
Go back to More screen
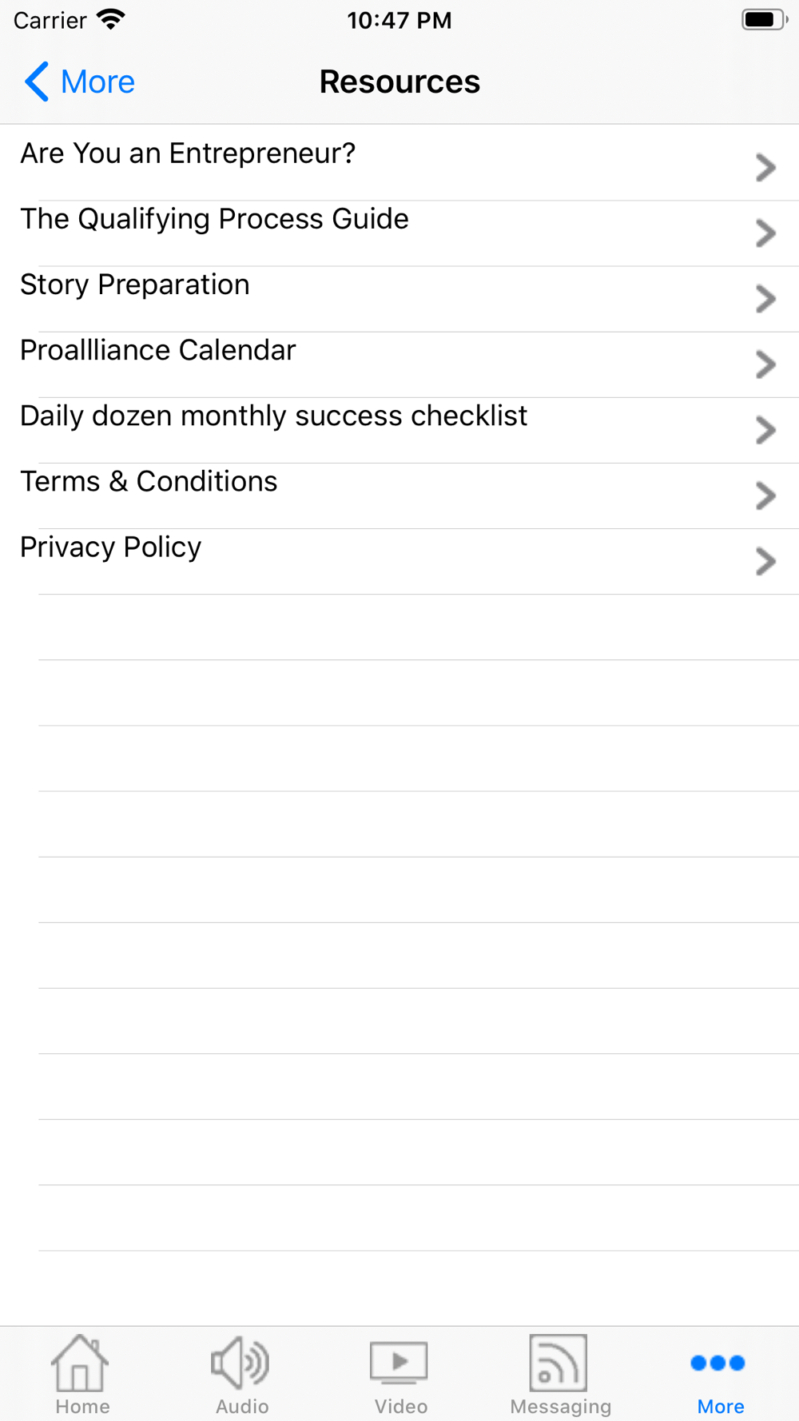tap(97, 82)
